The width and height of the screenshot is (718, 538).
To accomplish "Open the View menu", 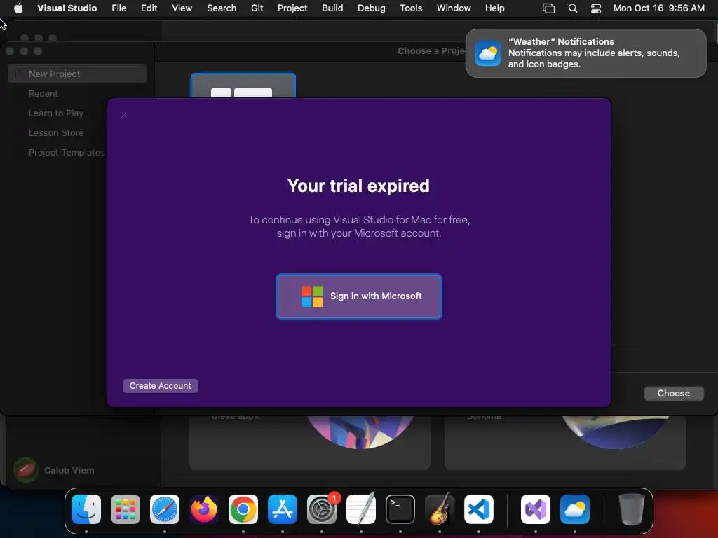I will pyautogui.click(x=182, y=8).
